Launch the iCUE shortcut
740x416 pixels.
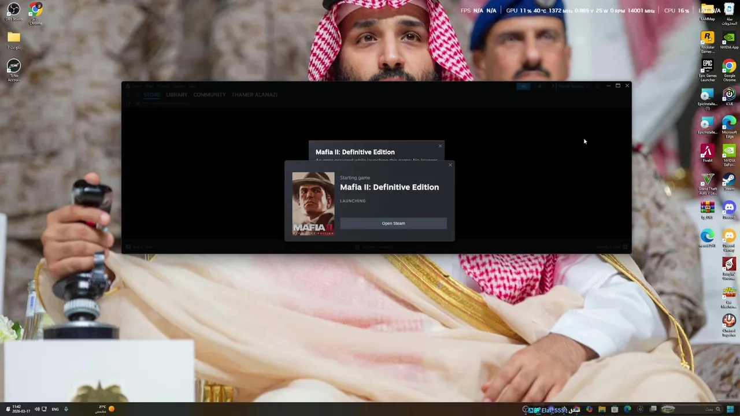[x=729, y=97]
